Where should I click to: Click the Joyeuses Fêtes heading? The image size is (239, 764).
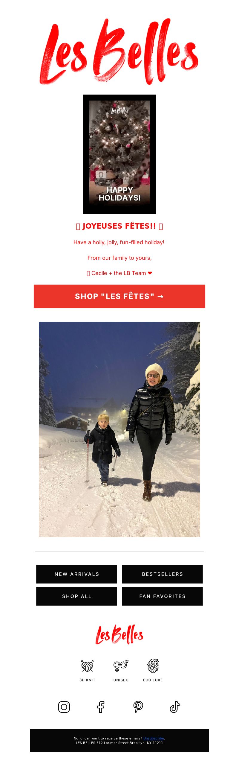(119, 226)
